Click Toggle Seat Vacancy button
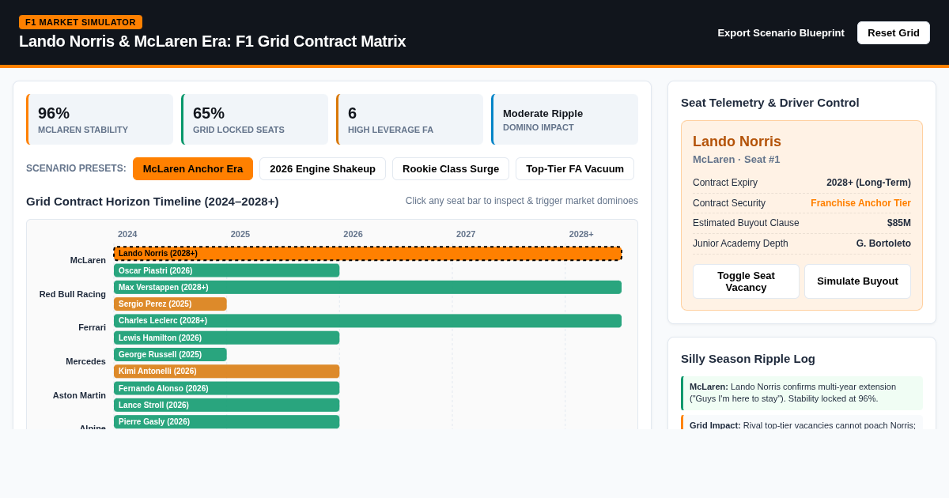 coord(746,281)
